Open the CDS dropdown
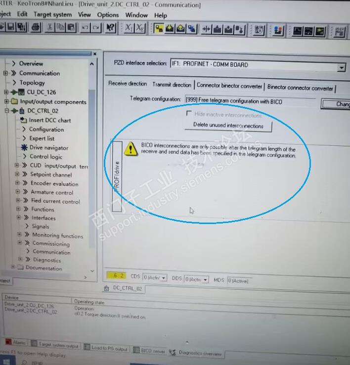 point(164,278)
